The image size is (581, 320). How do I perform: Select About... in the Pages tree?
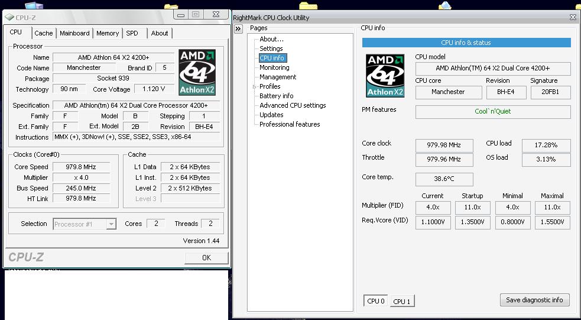pos(272,39)
